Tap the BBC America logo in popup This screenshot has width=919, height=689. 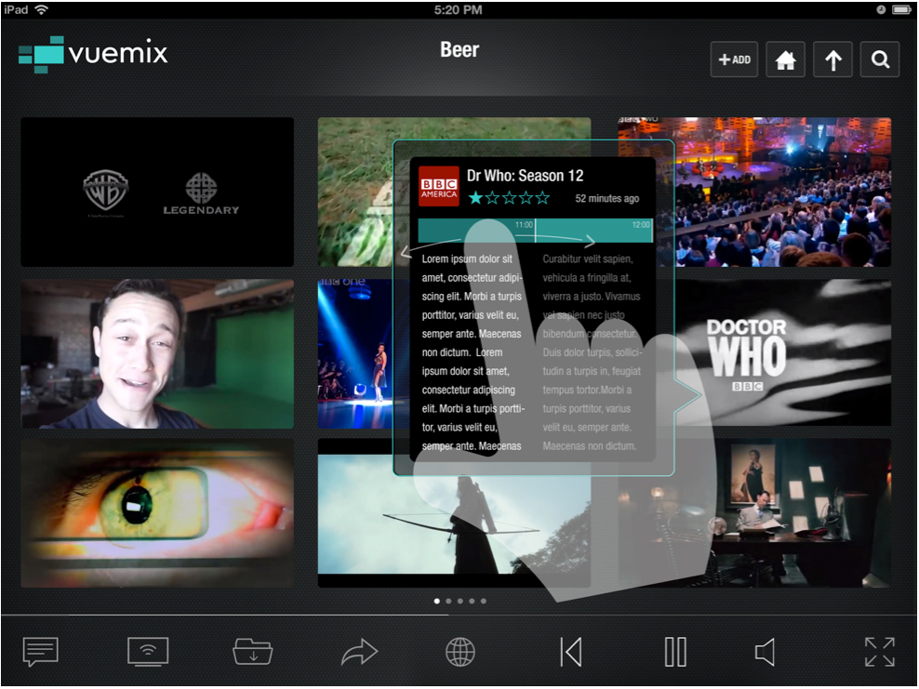click(x=438, y=186)
